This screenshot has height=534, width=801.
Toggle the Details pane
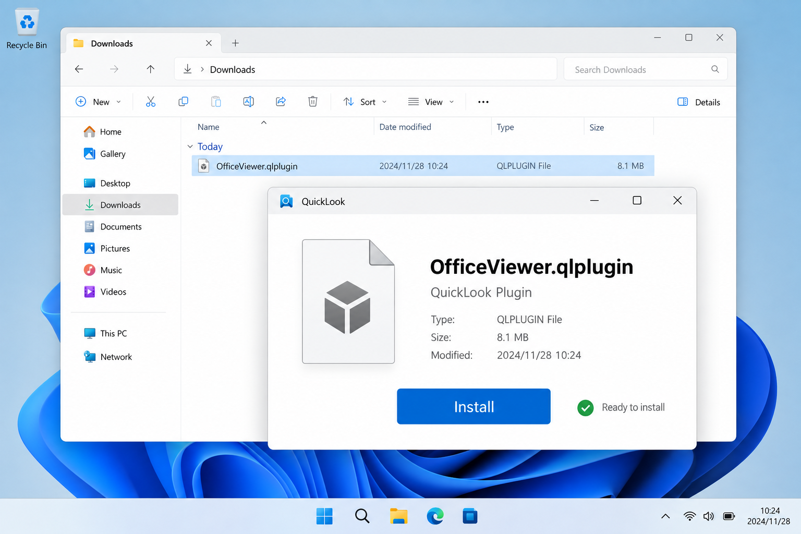pyautogui.click(x=699, y=102)
